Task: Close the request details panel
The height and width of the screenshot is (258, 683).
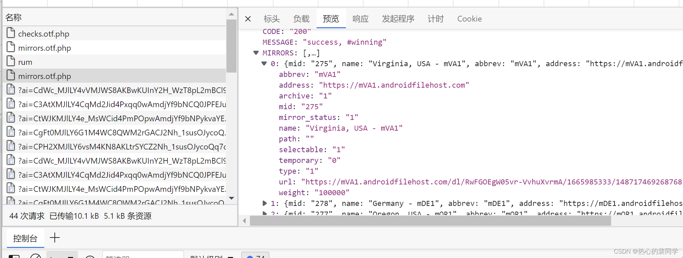Action: pyautogui.click(x=248, y=19)
